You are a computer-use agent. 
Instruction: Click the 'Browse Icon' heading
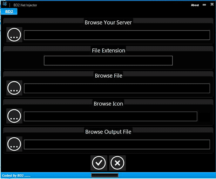pos(108,104)
